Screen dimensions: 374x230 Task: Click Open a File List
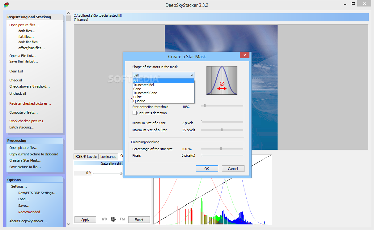tap(22, 56)
